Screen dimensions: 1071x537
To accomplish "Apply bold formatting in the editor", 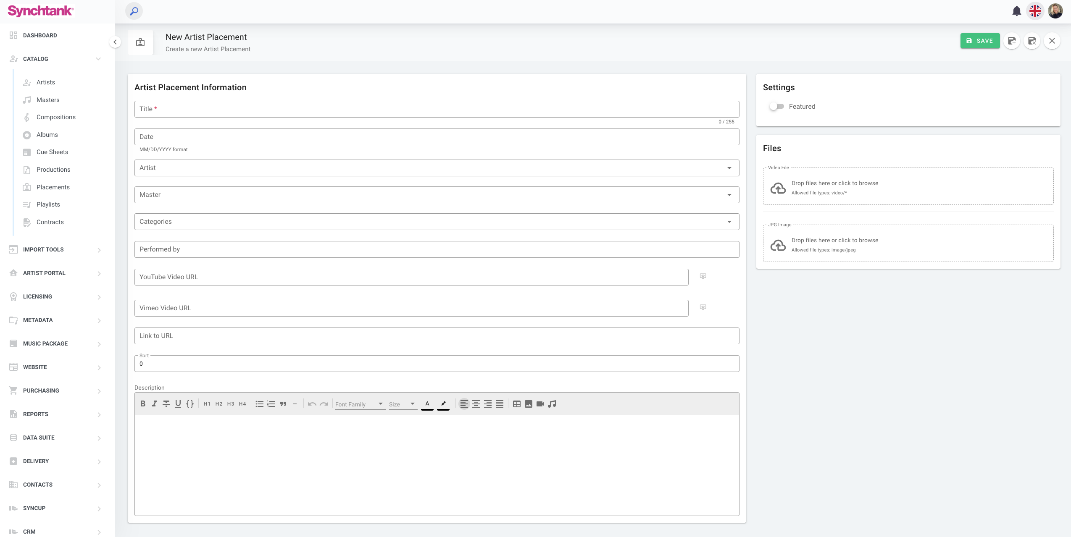I will click(x=143, y=403).
